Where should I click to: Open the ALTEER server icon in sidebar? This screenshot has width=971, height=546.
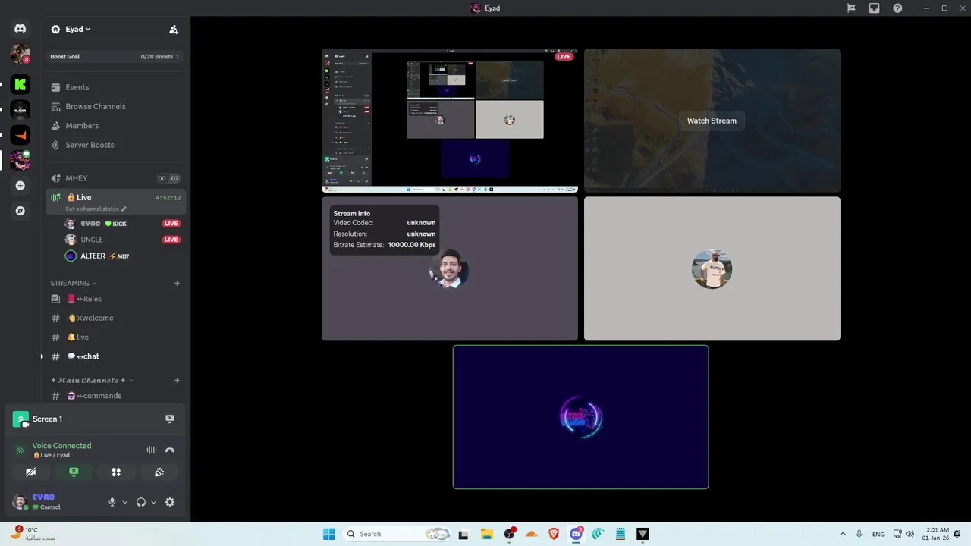pyautogui.click(x=20, y=110)
